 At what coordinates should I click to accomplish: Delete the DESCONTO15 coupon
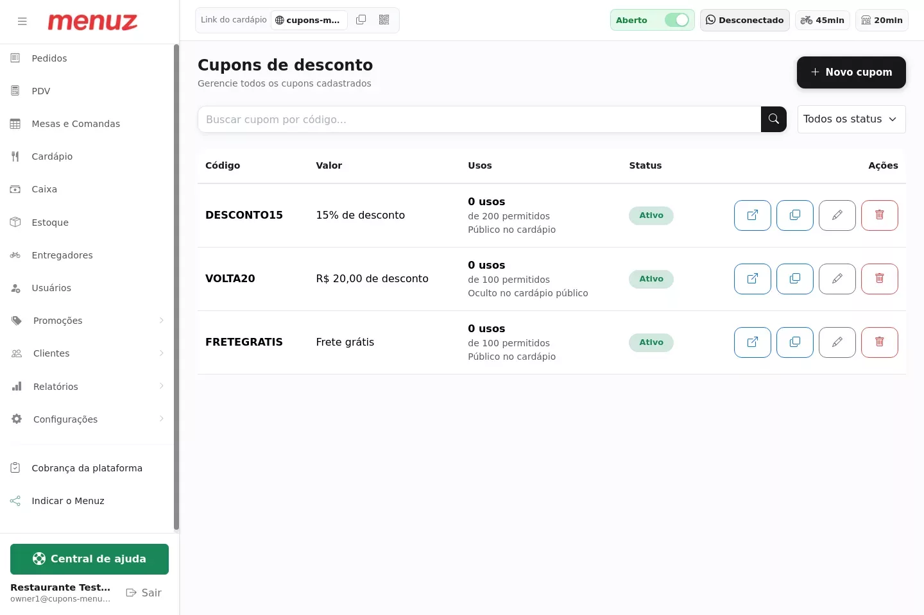[x=880, y=215]
